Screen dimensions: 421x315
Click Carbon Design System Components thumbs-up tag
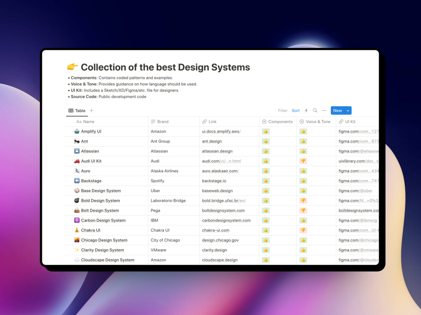[266, 220]
